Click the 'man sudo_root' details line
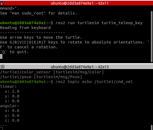Screen dimensions: 153x130 pyautogui.click(x=38, y=13)
